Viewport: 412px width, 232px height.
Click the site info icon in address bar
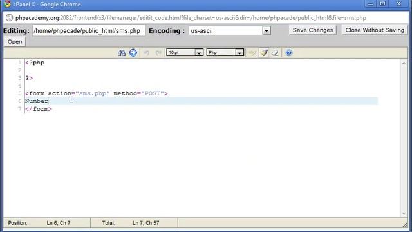tap(9, 18)
